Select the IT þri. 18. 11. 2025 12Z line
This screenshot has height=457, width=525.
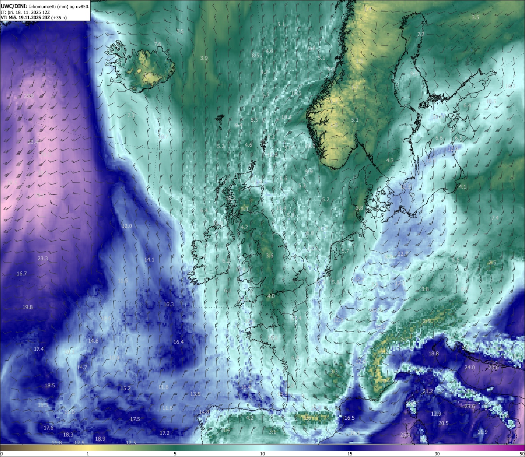click(x=25, y=12)
